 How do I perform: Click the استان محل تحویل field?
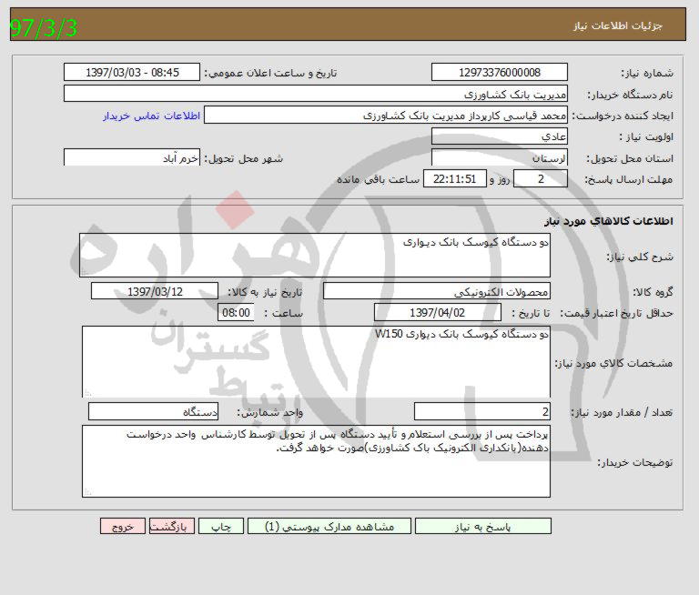[x=499, y=158]
